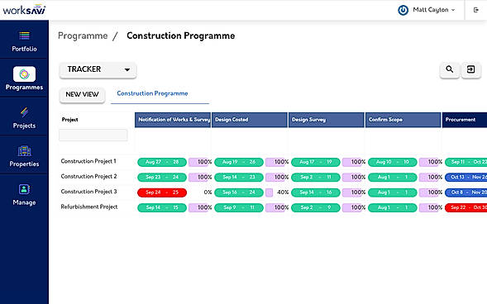Open Matt Cayton user menu chevron

click(453, 10)
